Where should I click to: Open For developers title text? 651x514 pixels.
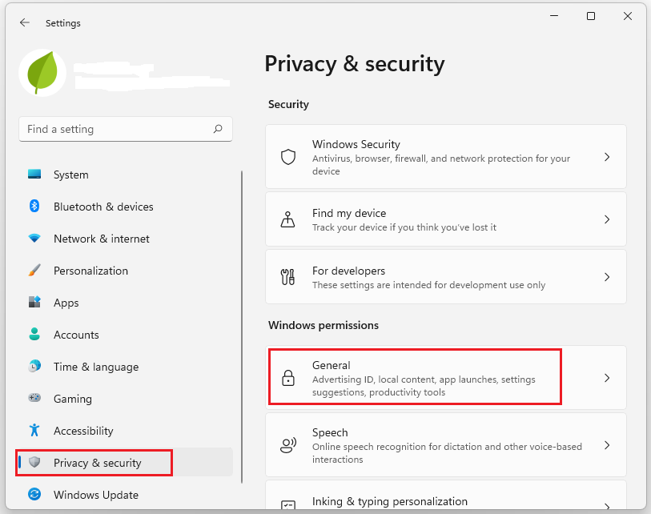[x=349, y=271]
